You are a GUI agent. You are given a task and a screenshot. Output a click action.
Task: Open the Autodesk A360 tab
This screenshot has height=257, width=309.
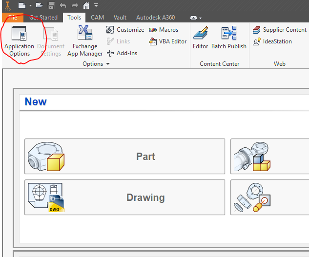(x=156, y=18)
